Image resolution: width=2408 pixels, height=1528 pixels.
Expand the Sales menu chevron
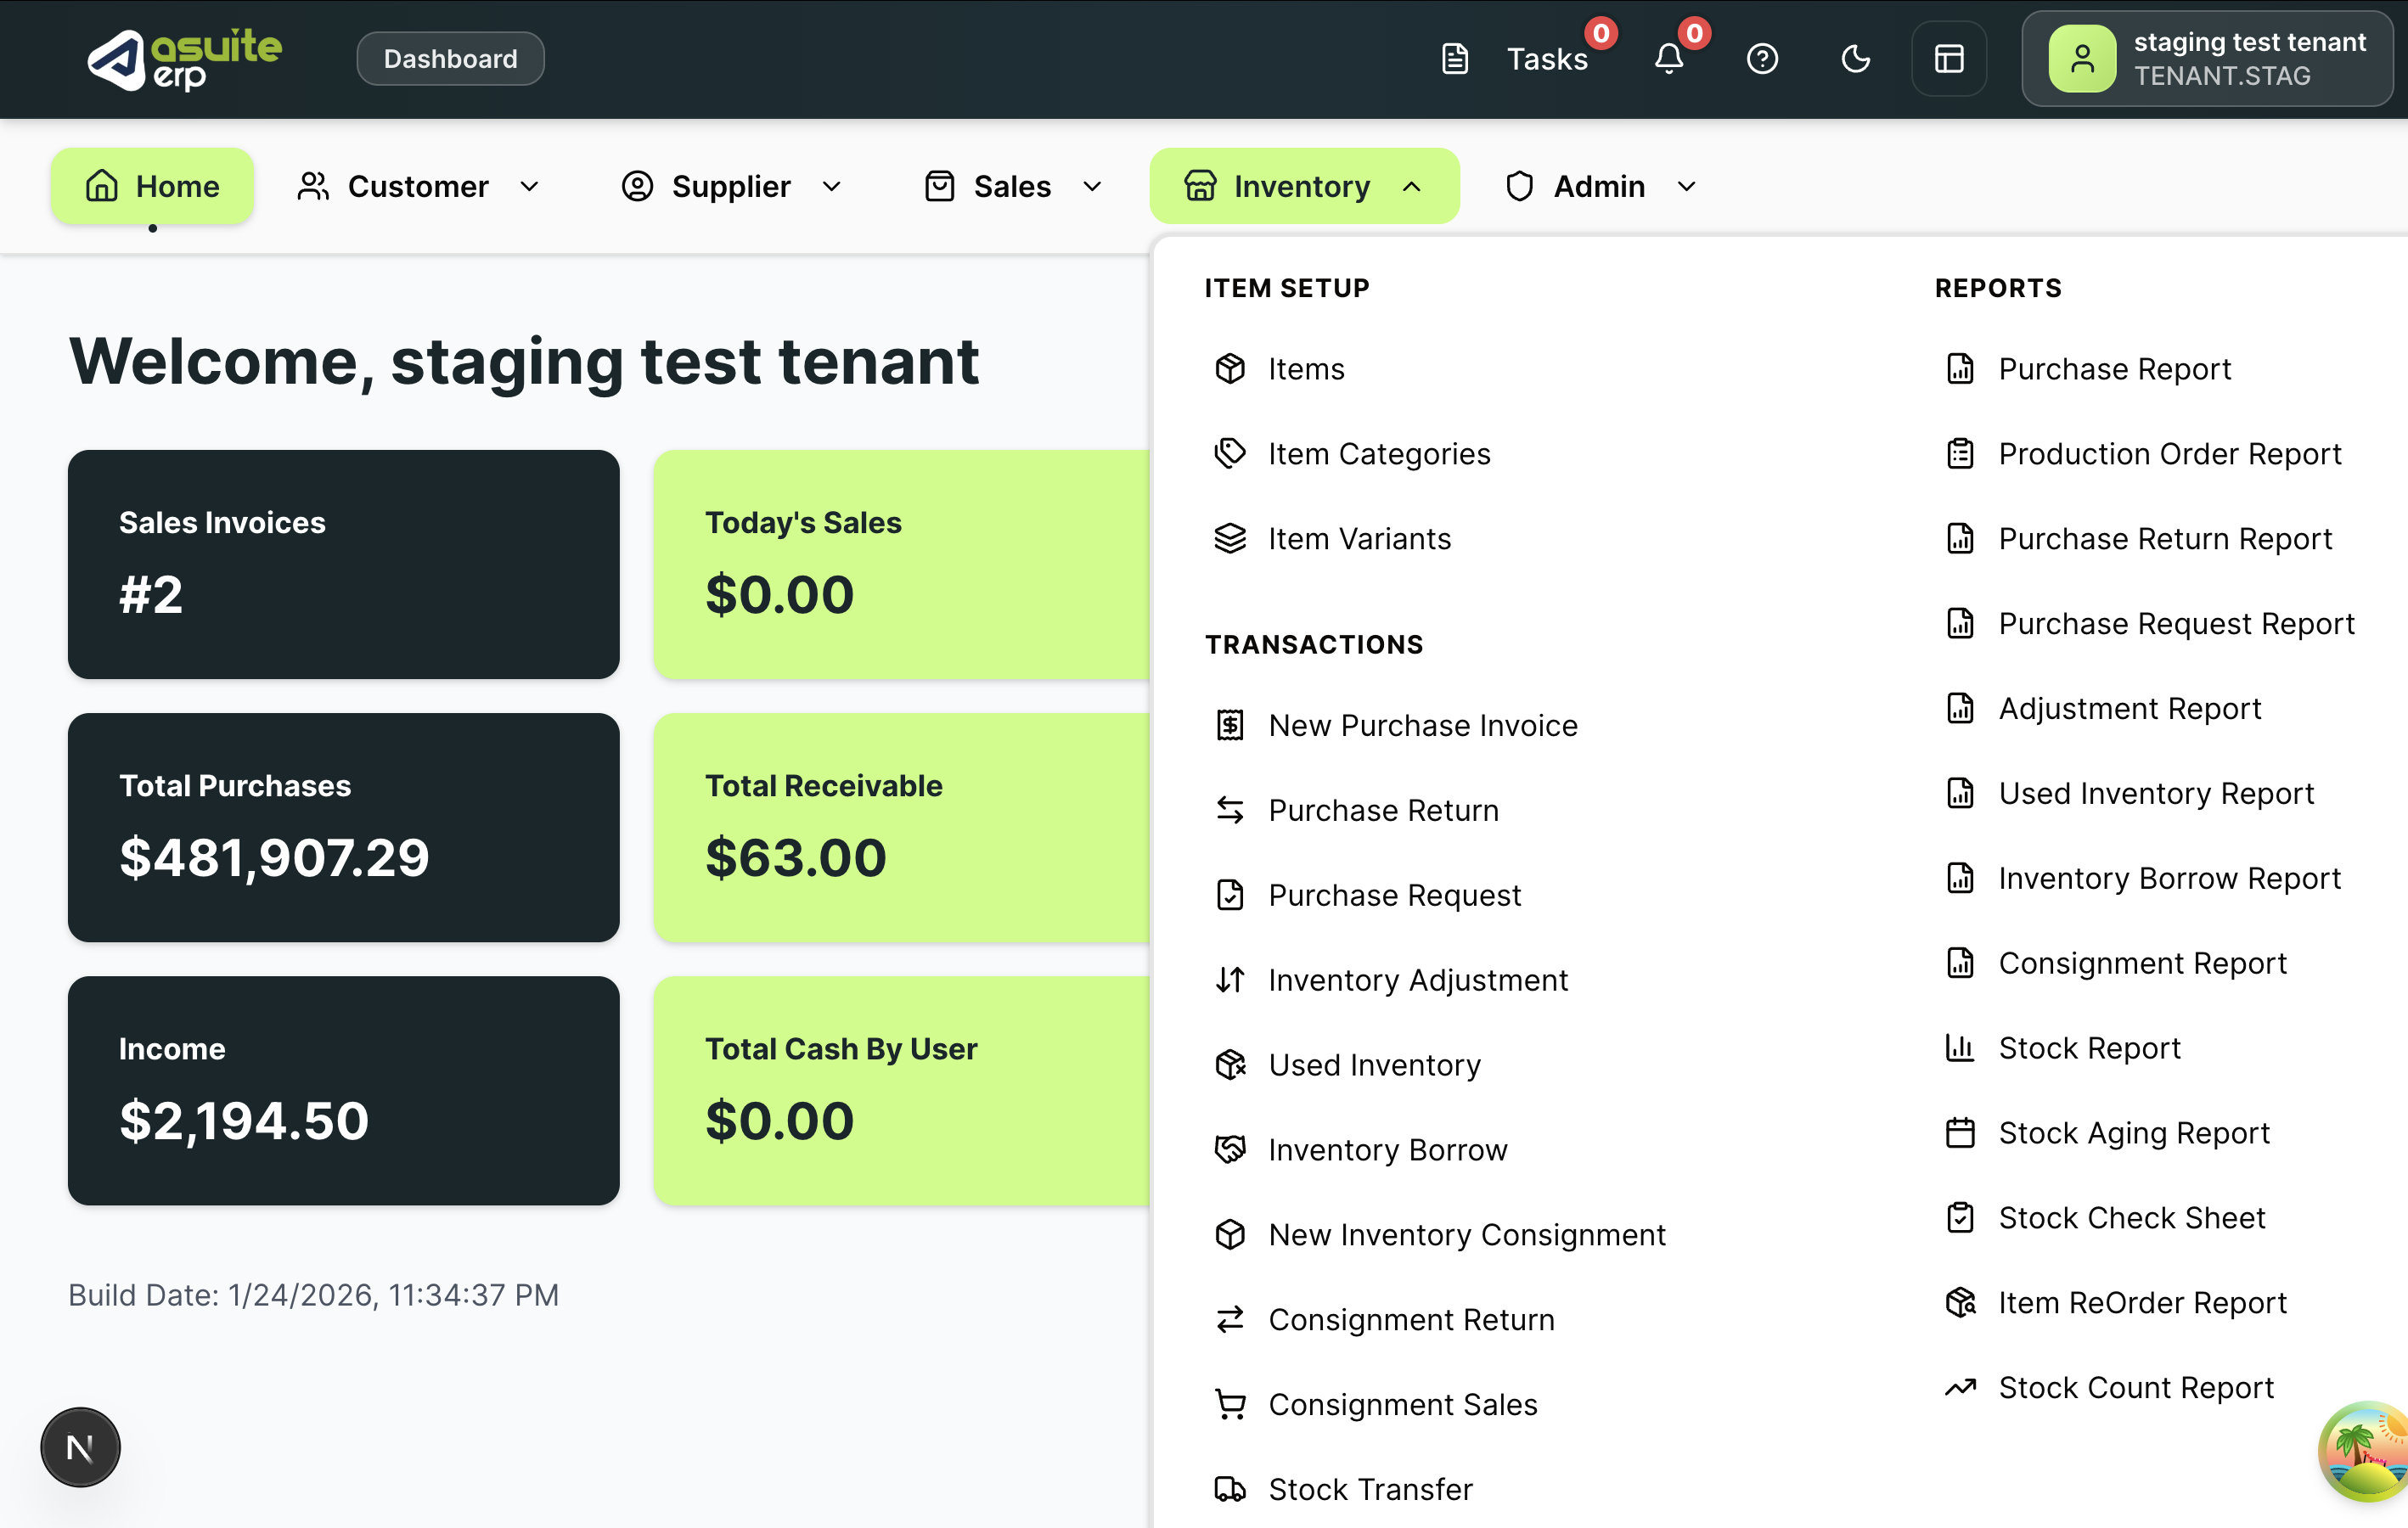[x=1092, y=186]
